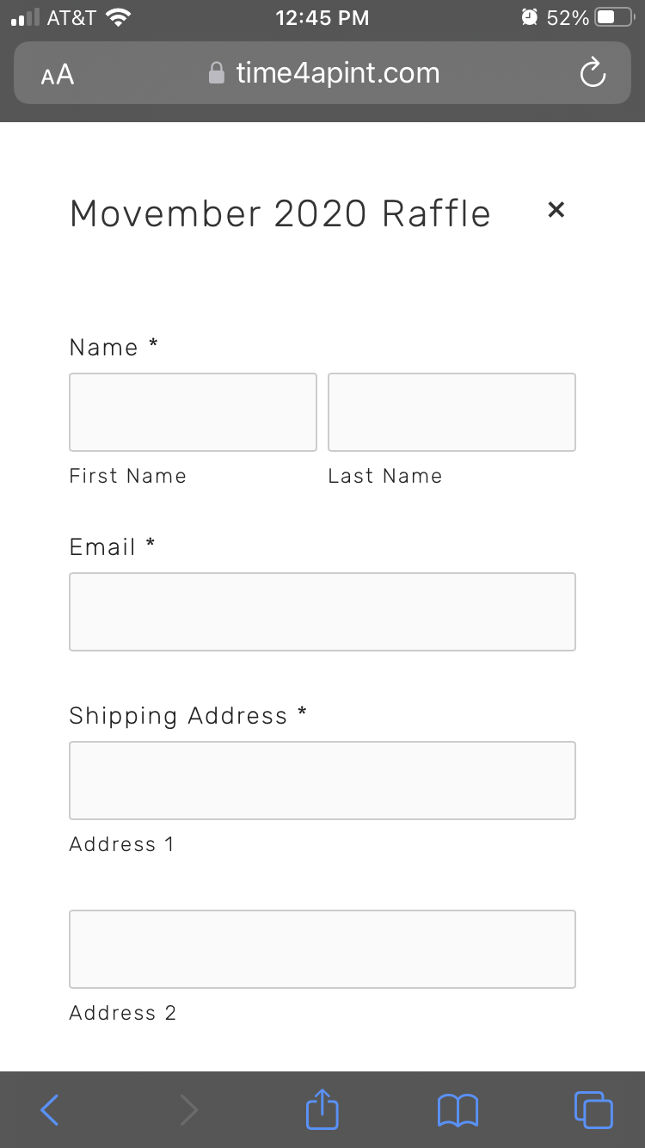
Task: Select the Address 2 input box
Action: 322,949
